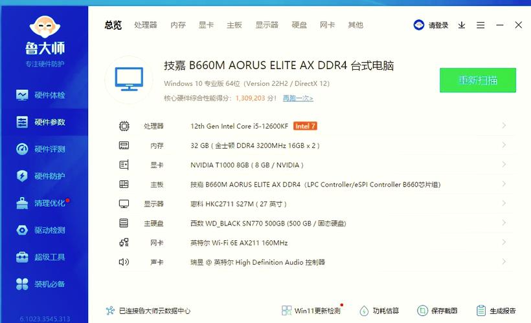Click the monitor icon in 显示器 row
The image size is (531, 323).
click(x=124, y=203)
